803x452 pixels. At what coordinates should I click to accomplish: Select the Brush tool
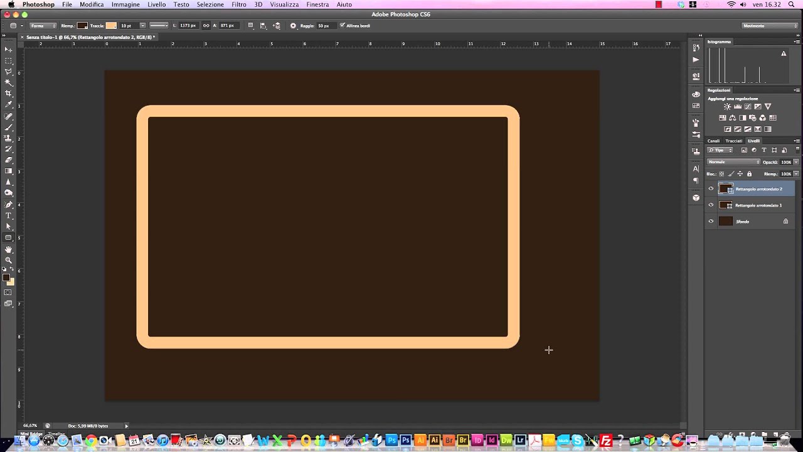(9, 127)
